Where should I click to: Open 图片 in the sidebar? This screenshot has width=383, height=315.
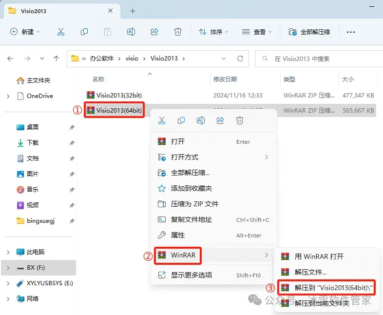coord(28,174)
